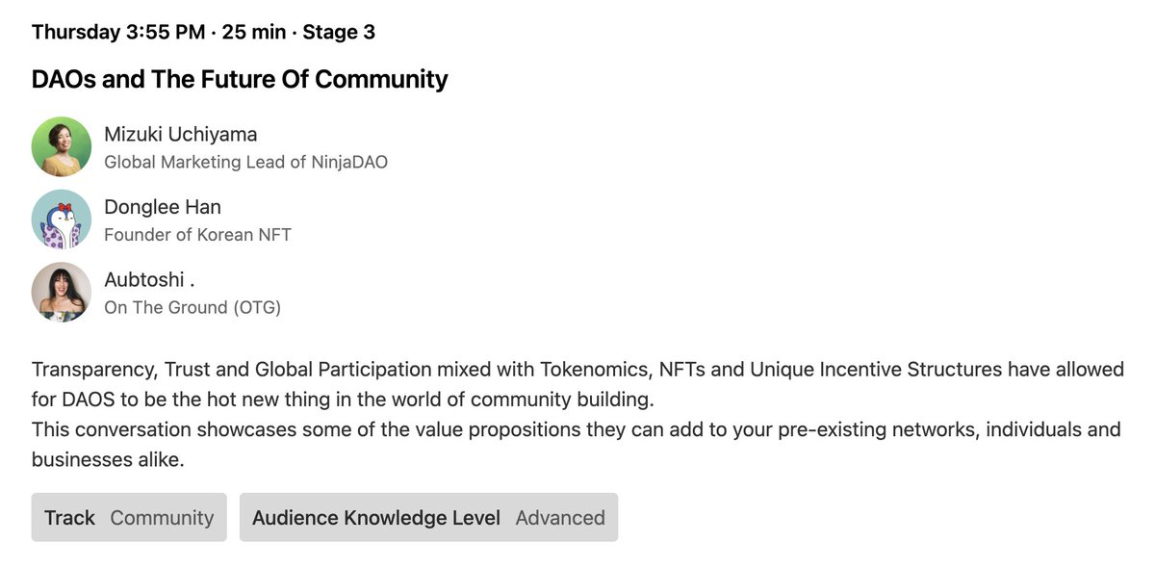Select the Track Community tag
This screenshot has width=1155, height=568.
(x=129, y=517)
